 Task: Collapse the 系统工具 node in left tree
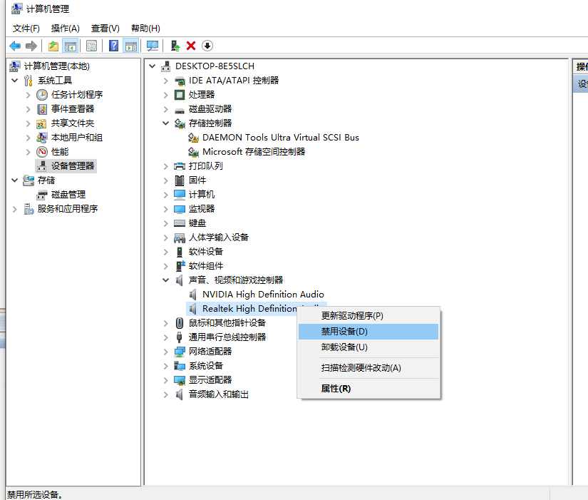[x=15, y=81]
